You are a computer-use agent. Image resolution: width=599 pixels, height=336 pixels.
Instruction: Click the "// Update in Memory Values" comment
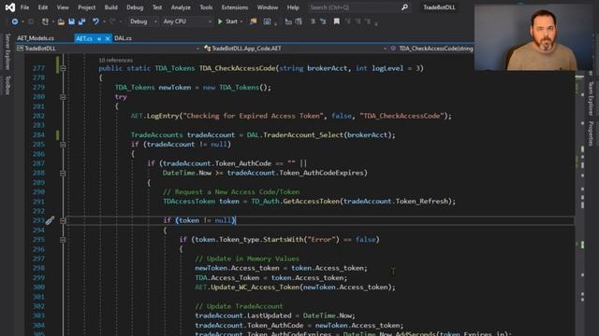(x=247, y=259)
